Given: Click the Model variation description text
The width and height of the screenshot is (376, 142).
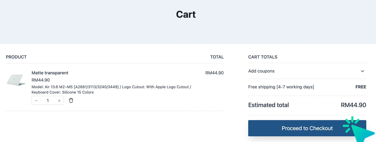Looking at the screenshot, I should pos(111,90).
